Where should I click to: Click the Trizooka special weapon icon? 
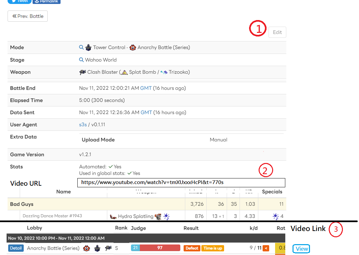pos(163,72)
